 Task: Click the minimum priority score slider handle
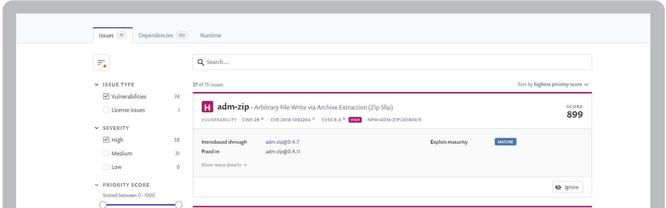pos(103,205)
